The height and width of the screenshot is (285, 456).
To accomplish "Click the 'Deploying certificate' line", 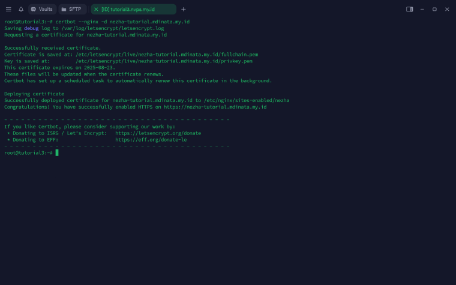I will (34, 94).
